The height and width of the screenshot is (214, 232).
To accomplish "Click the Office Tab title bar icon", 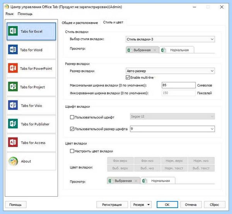I will coord(7,7).
